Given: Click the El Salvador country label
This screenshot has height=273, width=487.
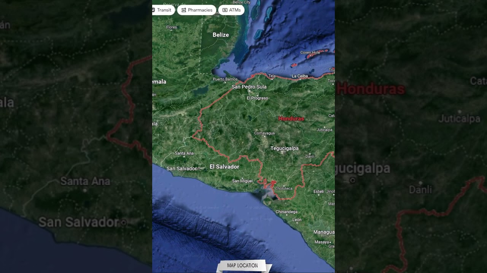Looking at the screenshot, I should [224, 167].
